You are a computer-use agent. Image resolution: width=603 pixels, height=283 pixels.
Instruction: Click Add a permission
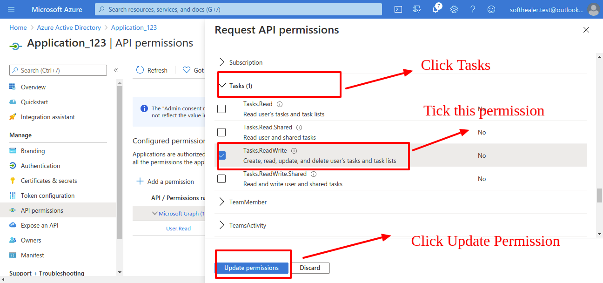(171, 182)
